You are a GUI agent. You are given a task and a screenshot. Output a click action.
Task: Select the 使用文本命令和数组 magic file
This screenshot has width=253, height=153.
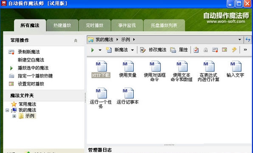tap(182, 71)
